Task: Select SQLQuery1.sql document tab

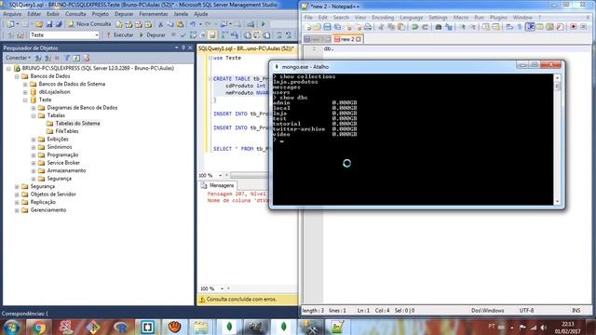Action: click(246, 48)
